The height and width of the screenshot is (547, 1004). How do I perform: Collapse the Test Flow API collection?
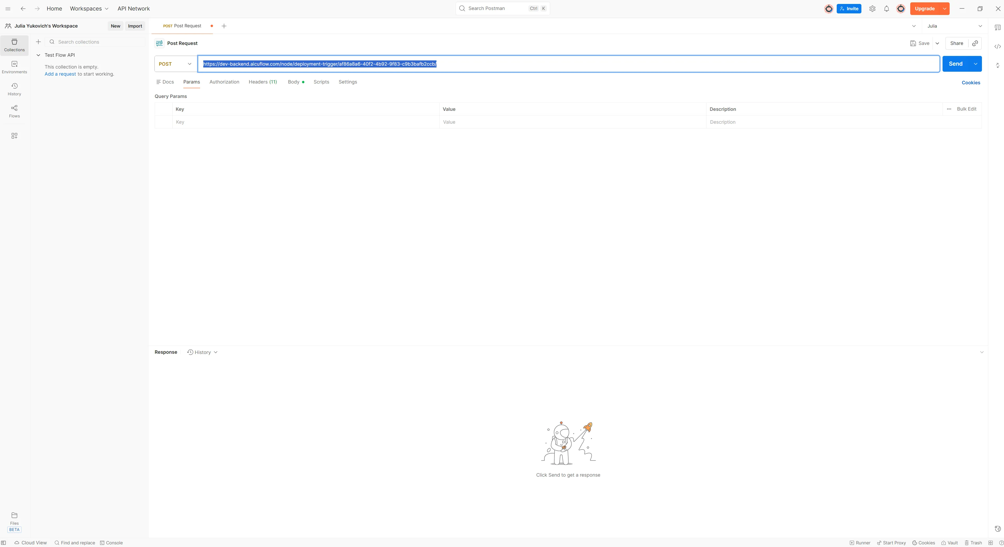point(38,55)
